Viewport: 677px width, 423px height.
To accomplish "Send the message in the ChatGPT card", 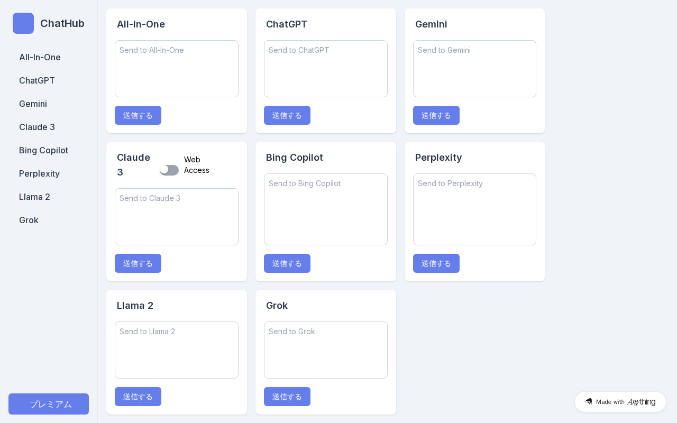I will (287, 115).
